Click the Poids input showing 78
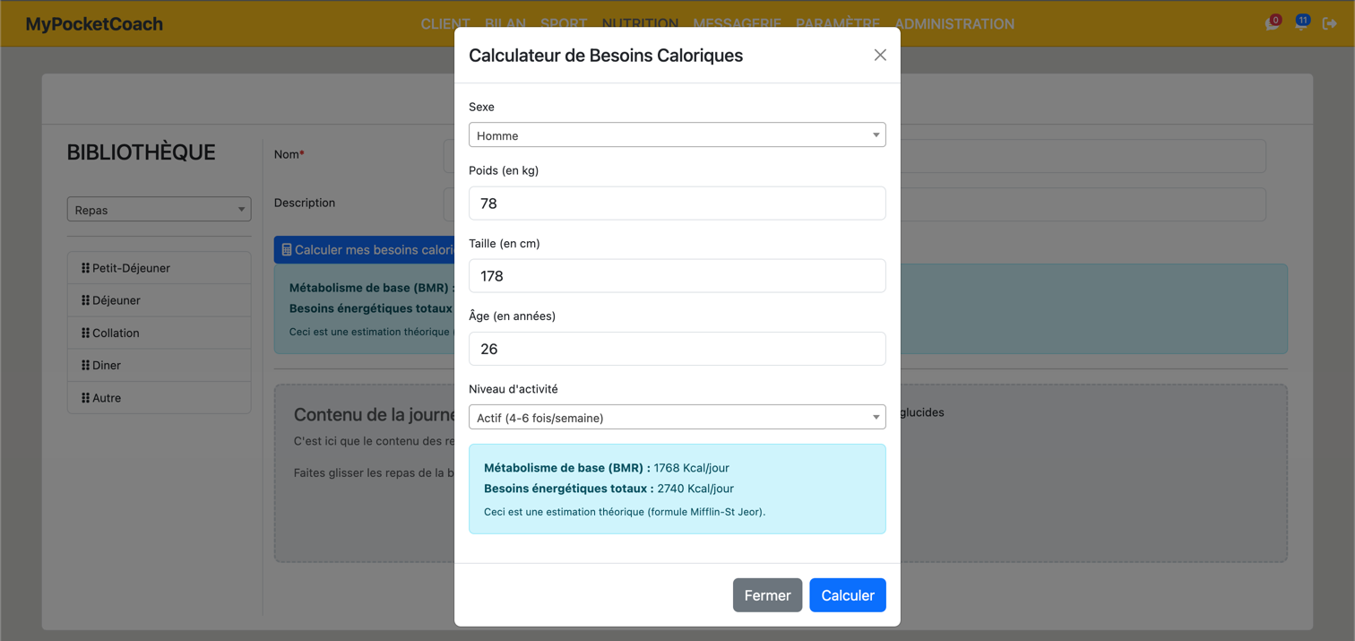1355x641 pixels. pos(677,203)
